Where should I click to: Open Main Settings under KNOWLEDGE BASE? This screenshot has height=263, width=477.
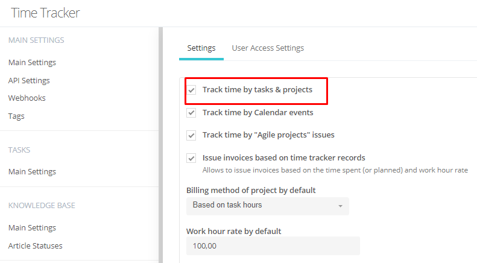32,227
